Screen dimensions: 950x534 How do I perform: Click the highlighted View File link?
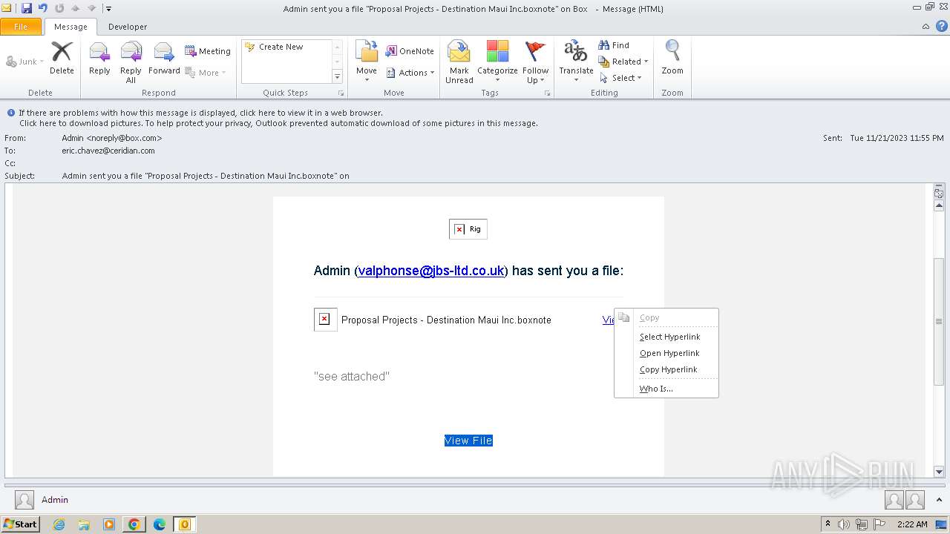[x=468, y=441]
